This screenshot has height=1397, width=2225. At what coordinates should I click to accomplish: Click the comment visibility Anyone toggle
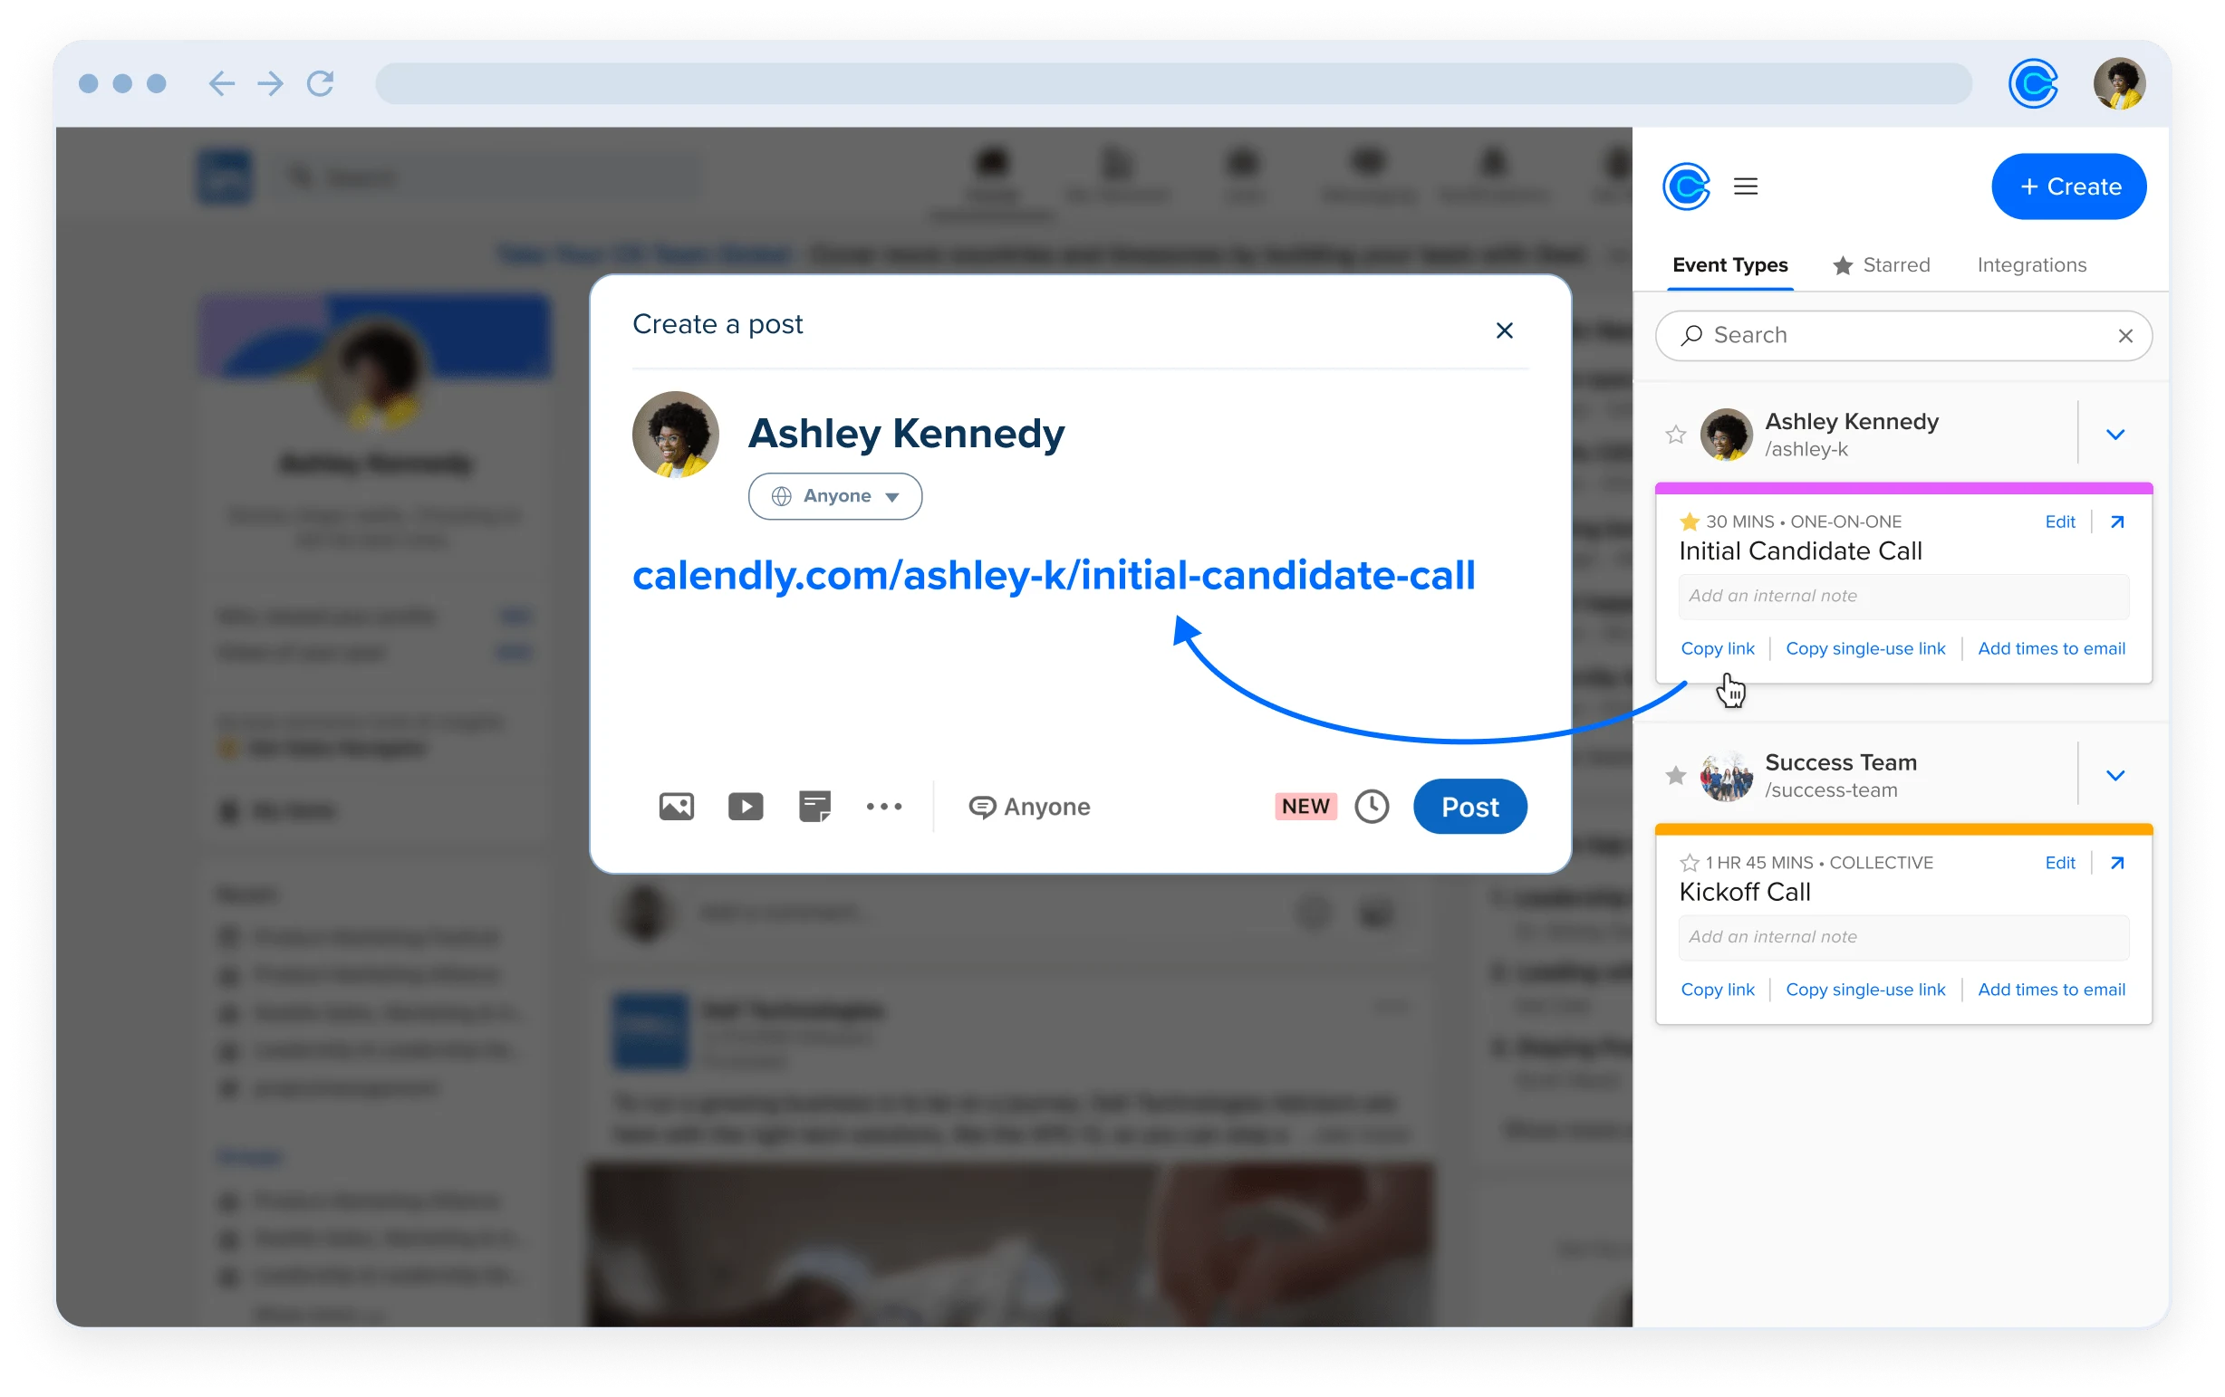(1027, 805)
